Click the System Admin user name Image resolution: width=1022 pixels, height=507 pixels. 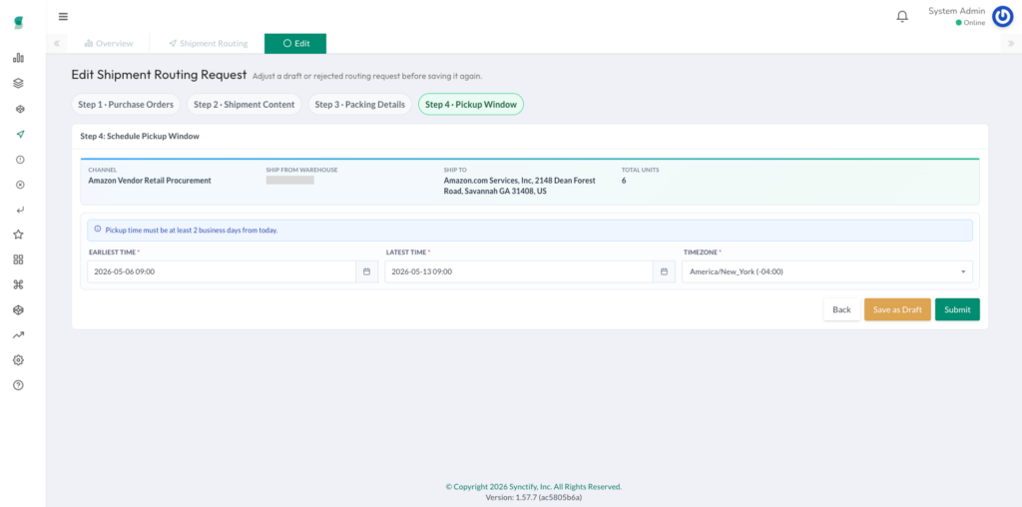click(957, 11)
